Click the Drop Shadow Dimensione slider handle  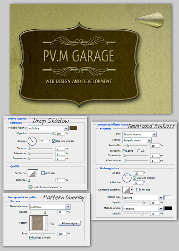click(29, 158)
